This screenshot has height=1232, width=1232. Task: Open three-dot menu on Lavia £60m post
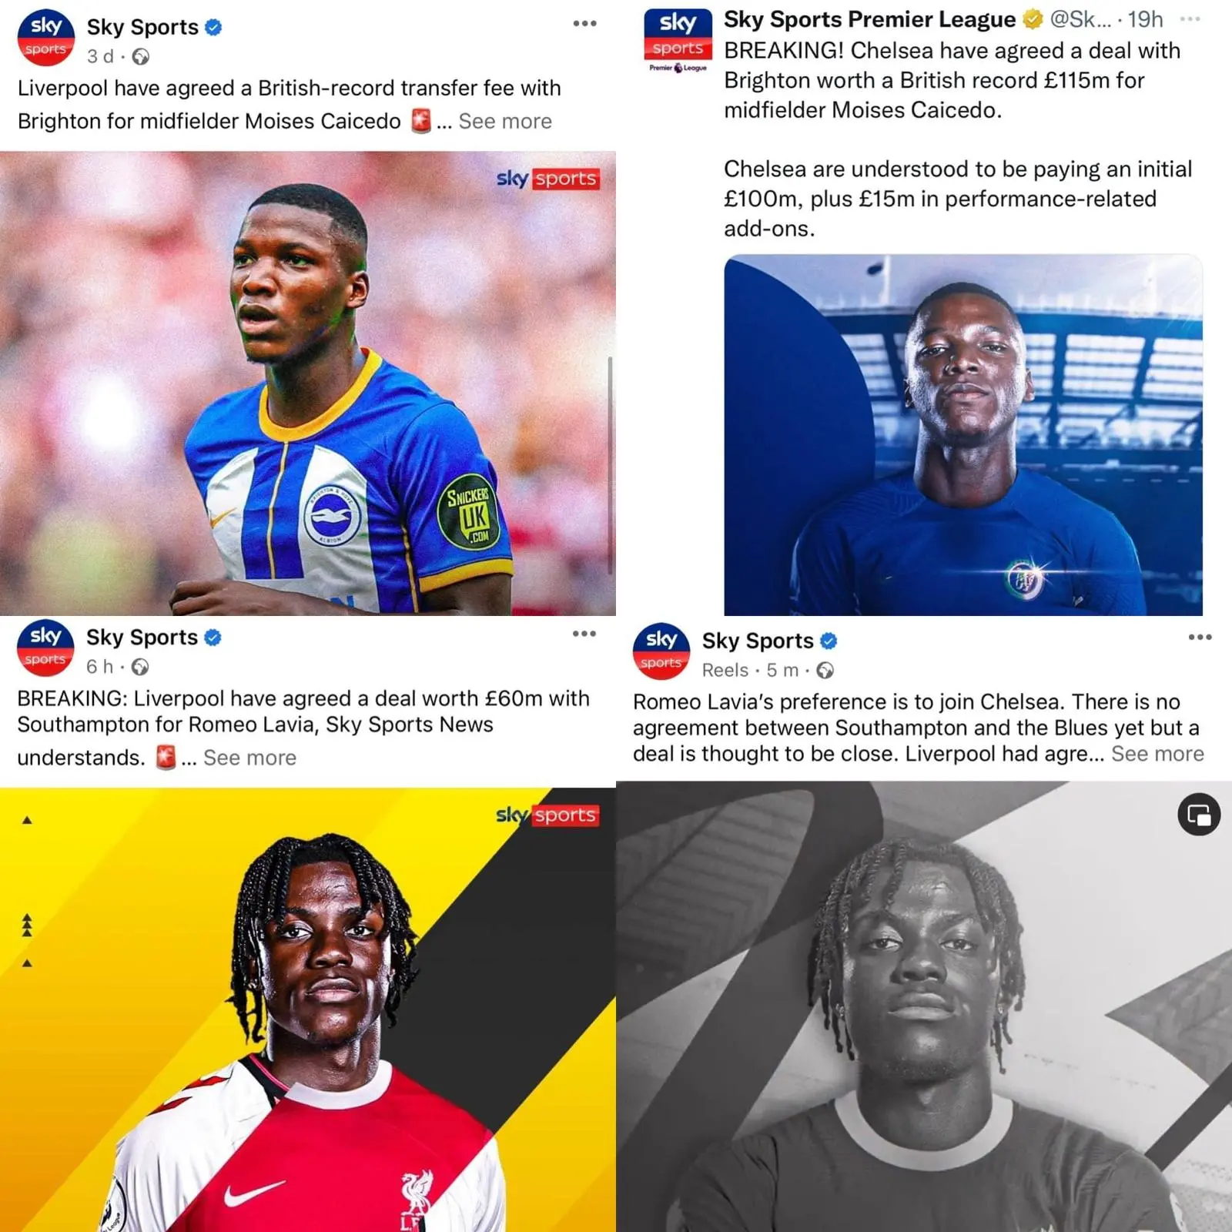click(584, 634)
